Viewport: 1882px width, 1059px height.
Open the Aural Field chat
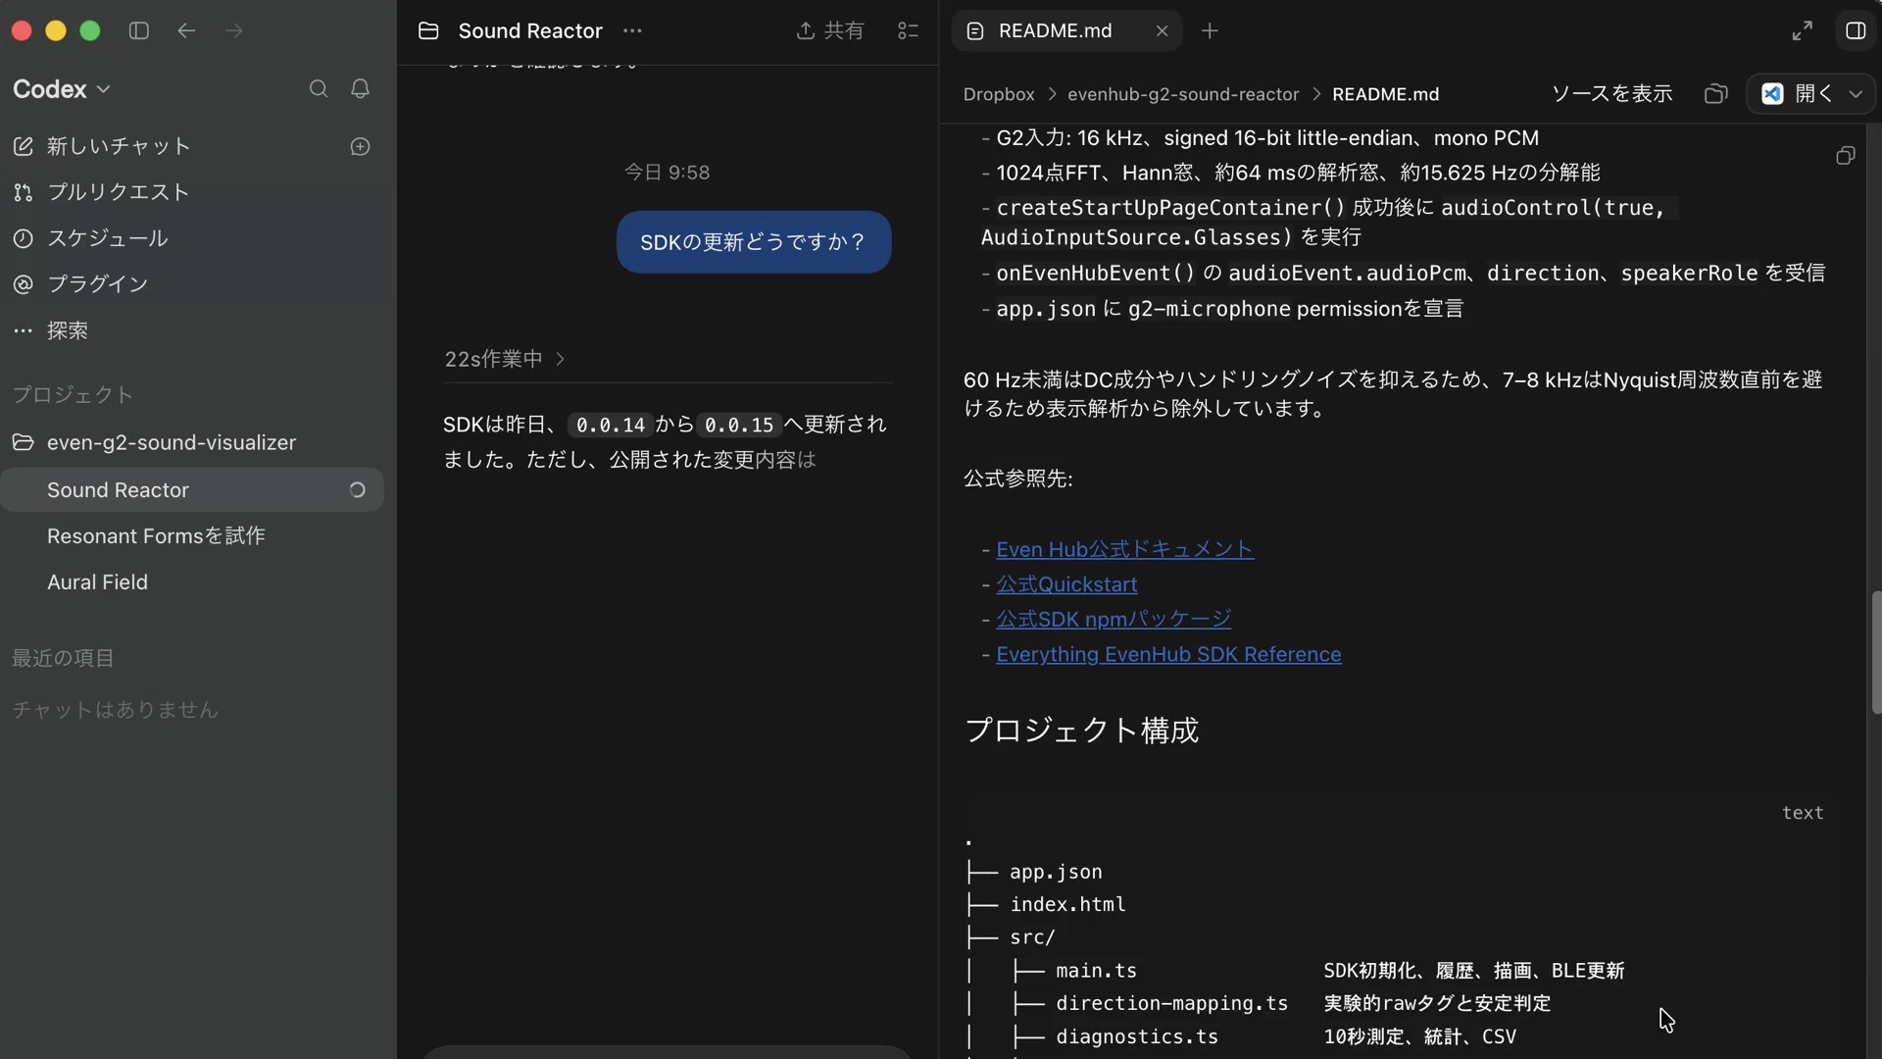(97, 581)
